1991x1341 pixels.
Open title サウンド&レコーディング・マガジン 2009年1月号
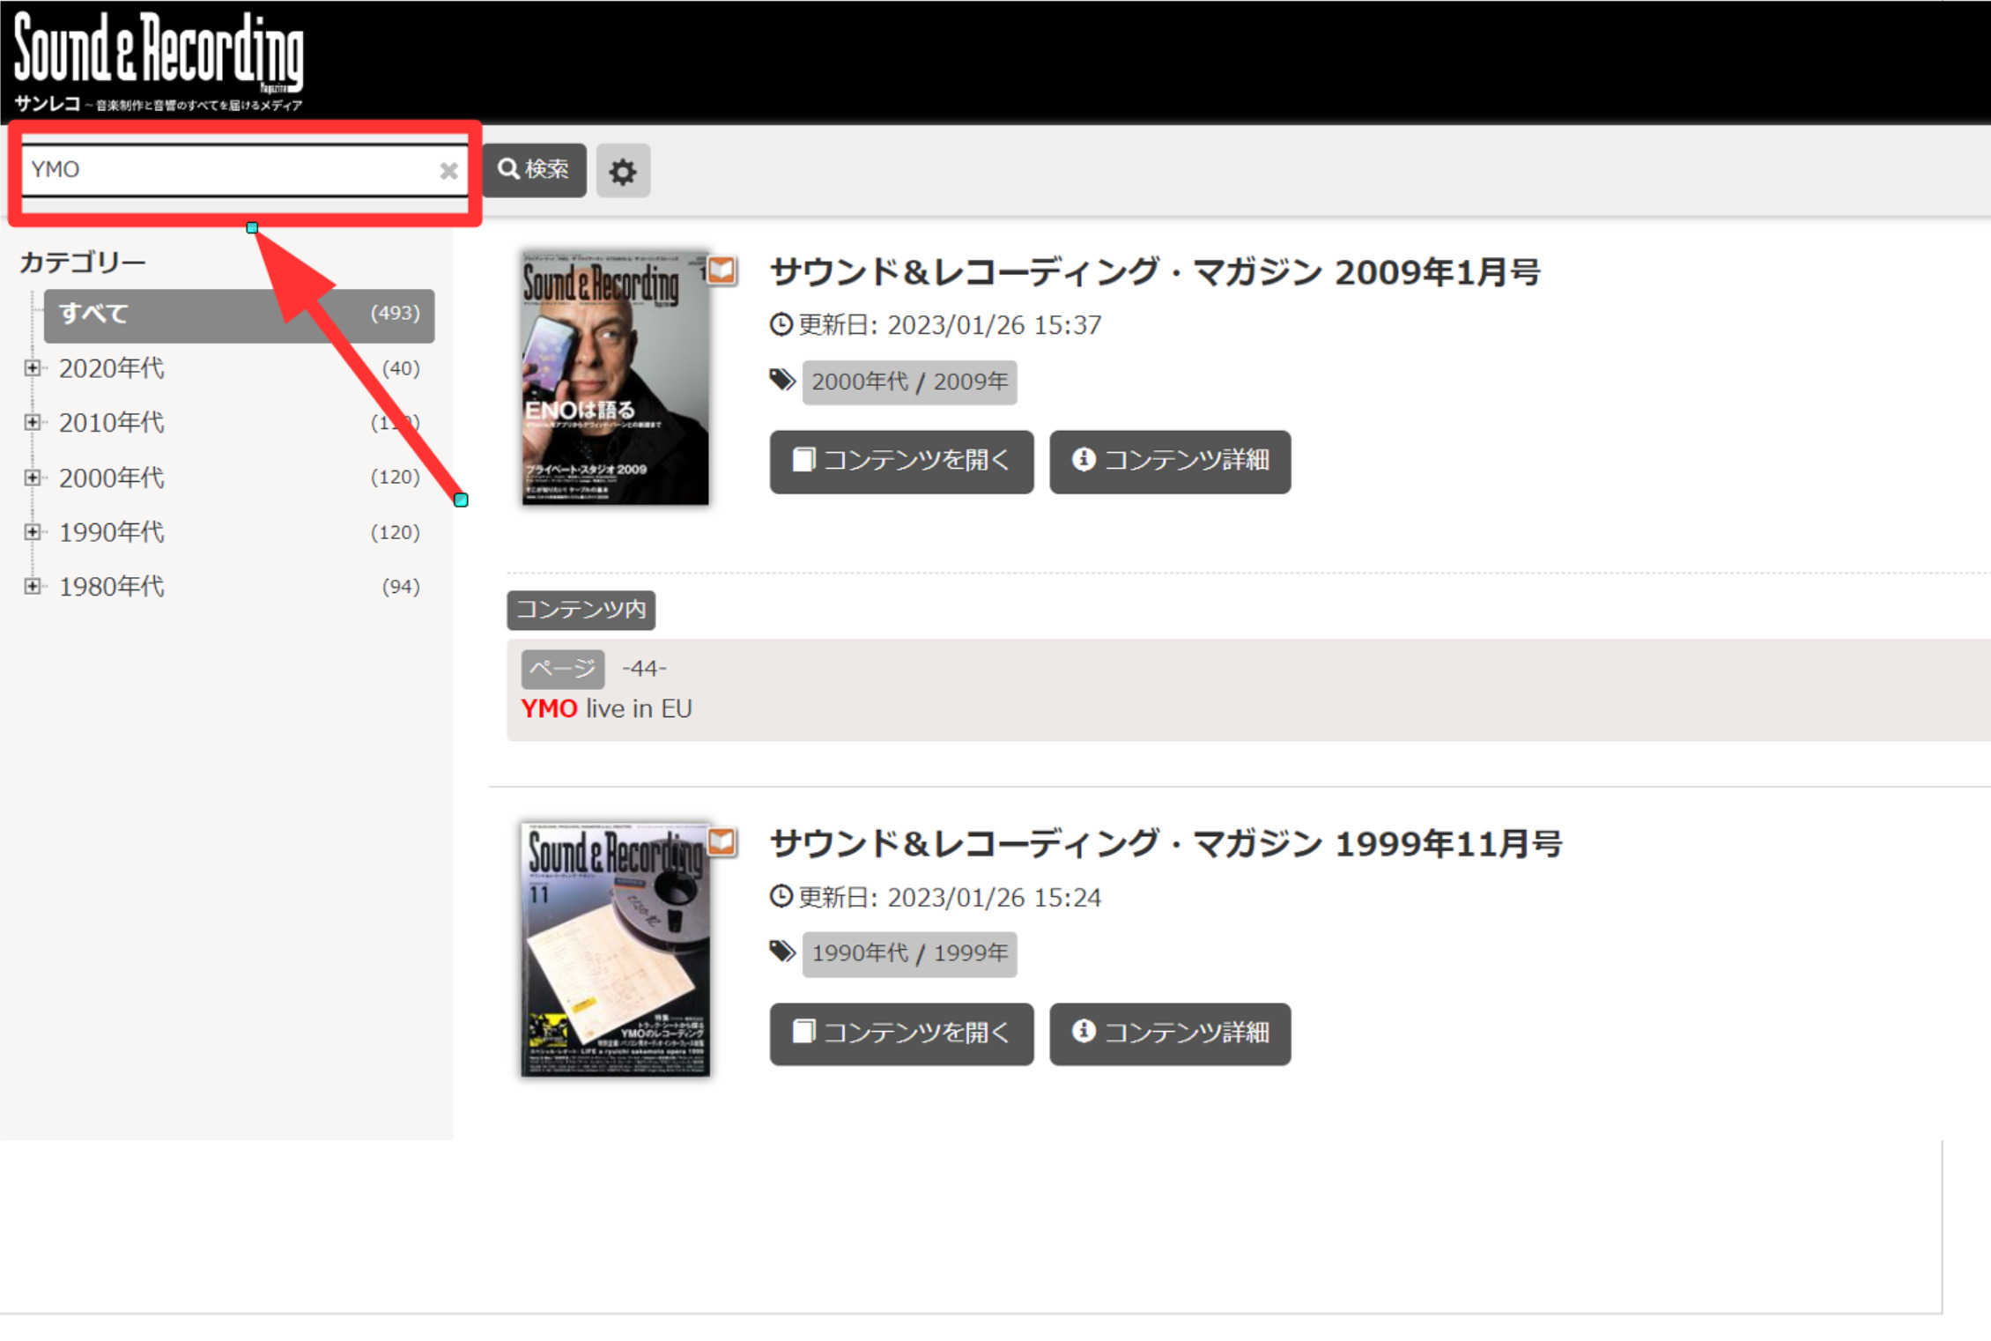1155,272
